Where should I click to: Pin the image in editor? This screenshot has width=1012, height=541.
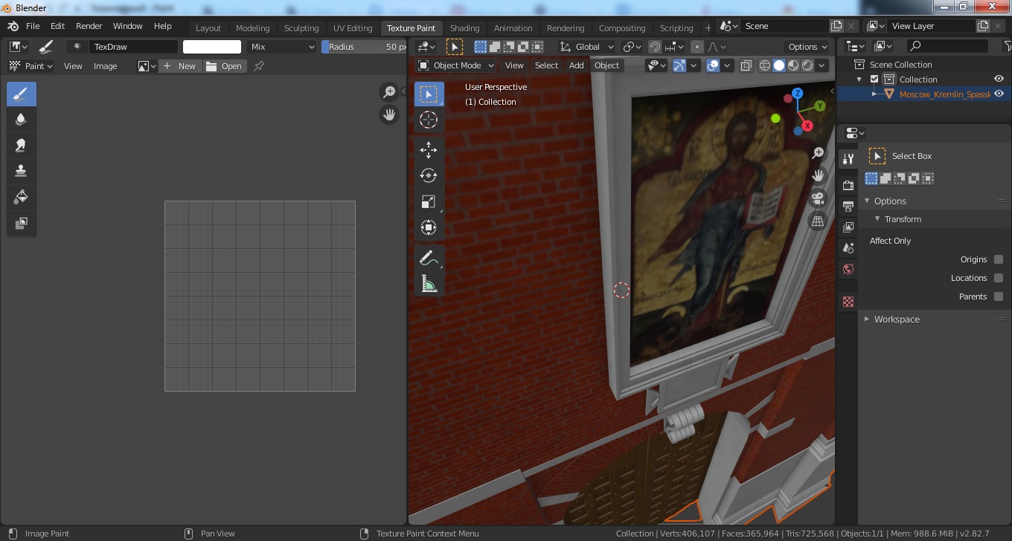(x=259, y=66)
